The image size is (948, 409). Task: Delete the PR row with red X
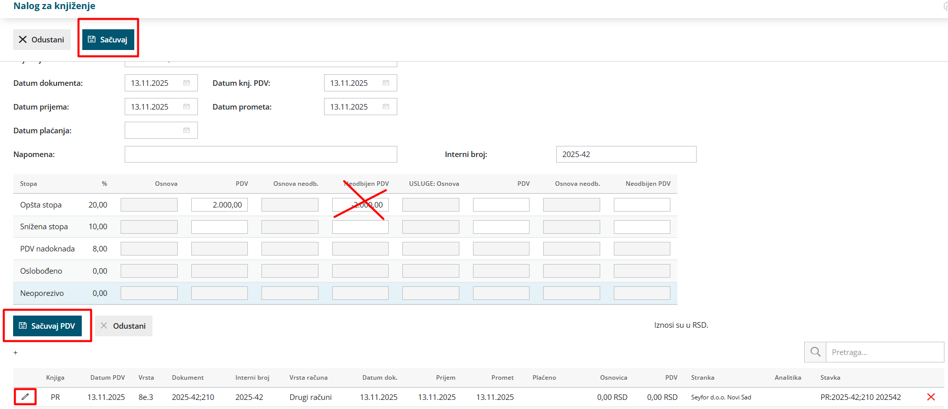pos(931,397)
